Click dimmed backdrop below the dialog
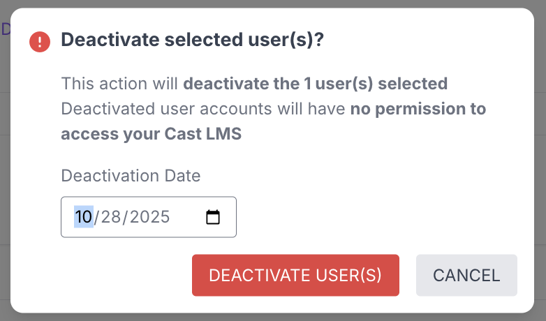Screen dimensions: 546x321 click(x=279, y=317)
